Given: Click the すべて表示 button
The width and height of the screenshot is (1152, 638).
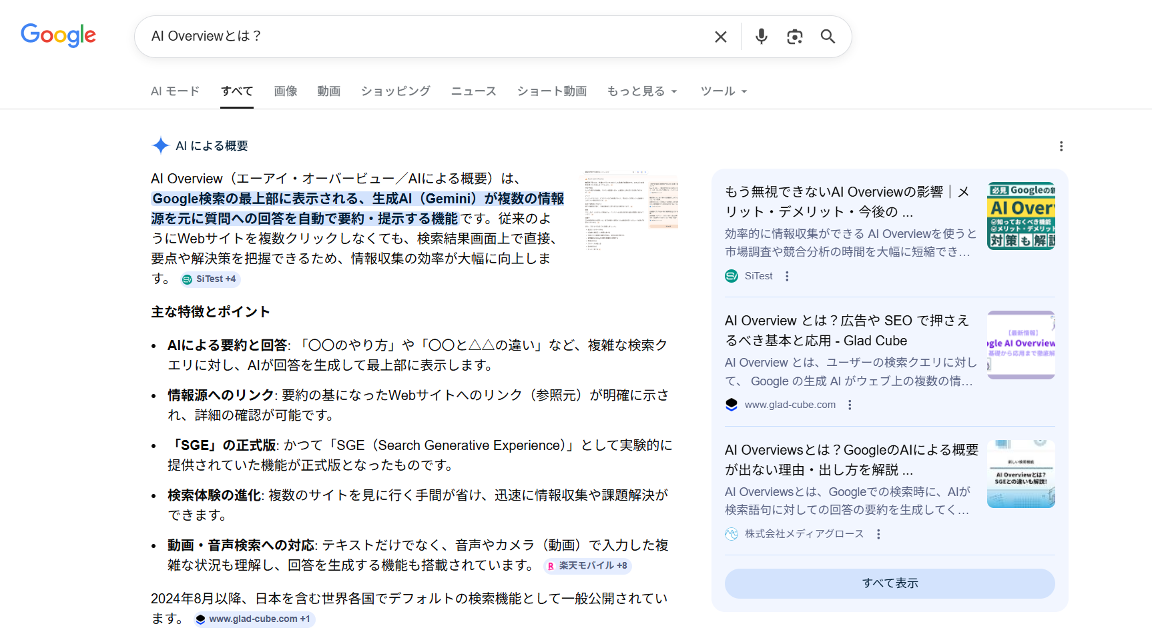Looking at the screenshot, I should coord(890,583).
